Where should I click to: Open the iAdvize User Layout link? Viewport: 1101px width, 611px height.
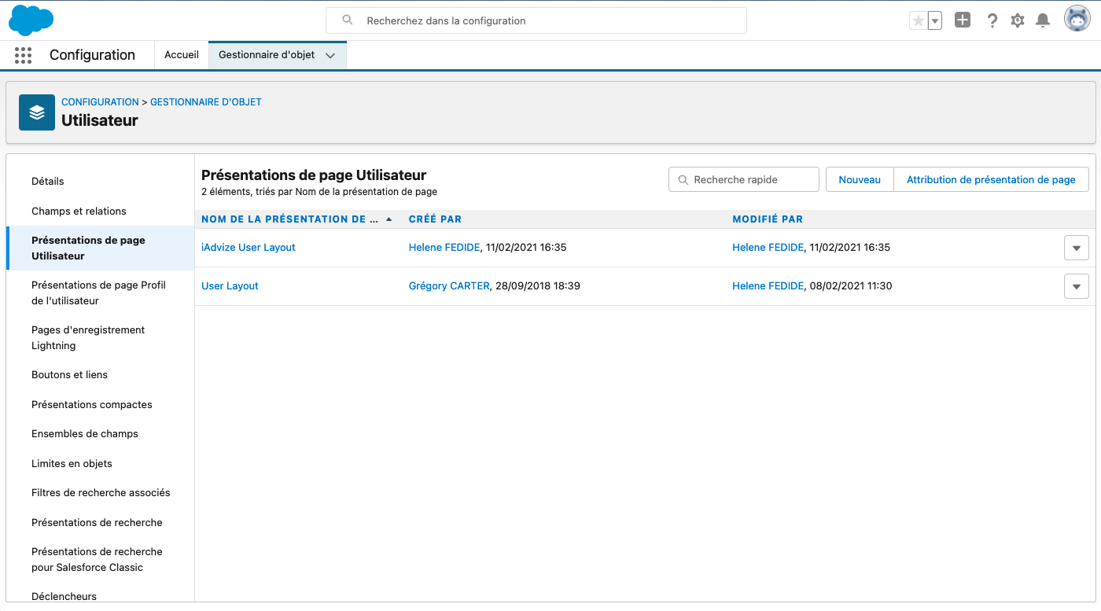coord(249,248)
